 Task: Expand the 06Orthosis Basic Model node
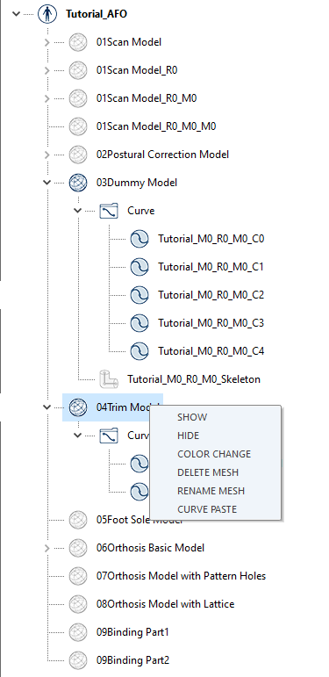pos(47,548)
